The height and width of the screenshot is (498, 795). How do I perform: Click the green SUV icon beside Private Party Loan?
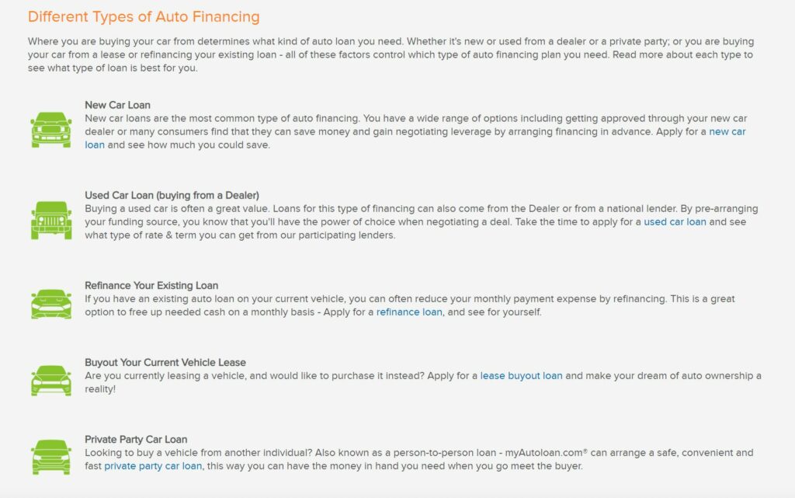pyautogui.click(x=50, y=457)
